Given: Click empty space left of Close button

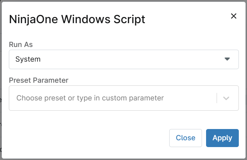Looking at the screenshot, I should [88, 138].
